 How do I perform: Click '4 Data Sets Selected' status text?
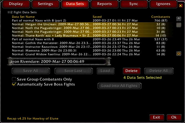click(x=143, y=77)
